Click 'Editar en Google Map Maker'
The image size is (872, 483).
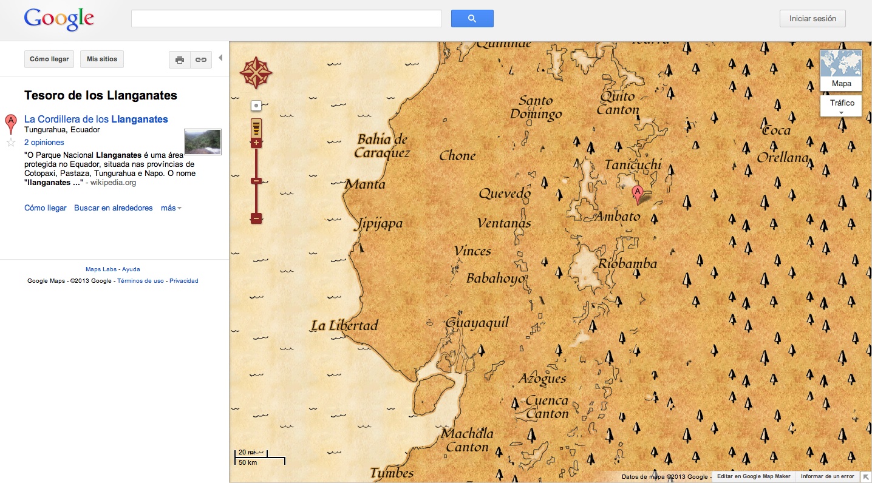click(754, 477)
